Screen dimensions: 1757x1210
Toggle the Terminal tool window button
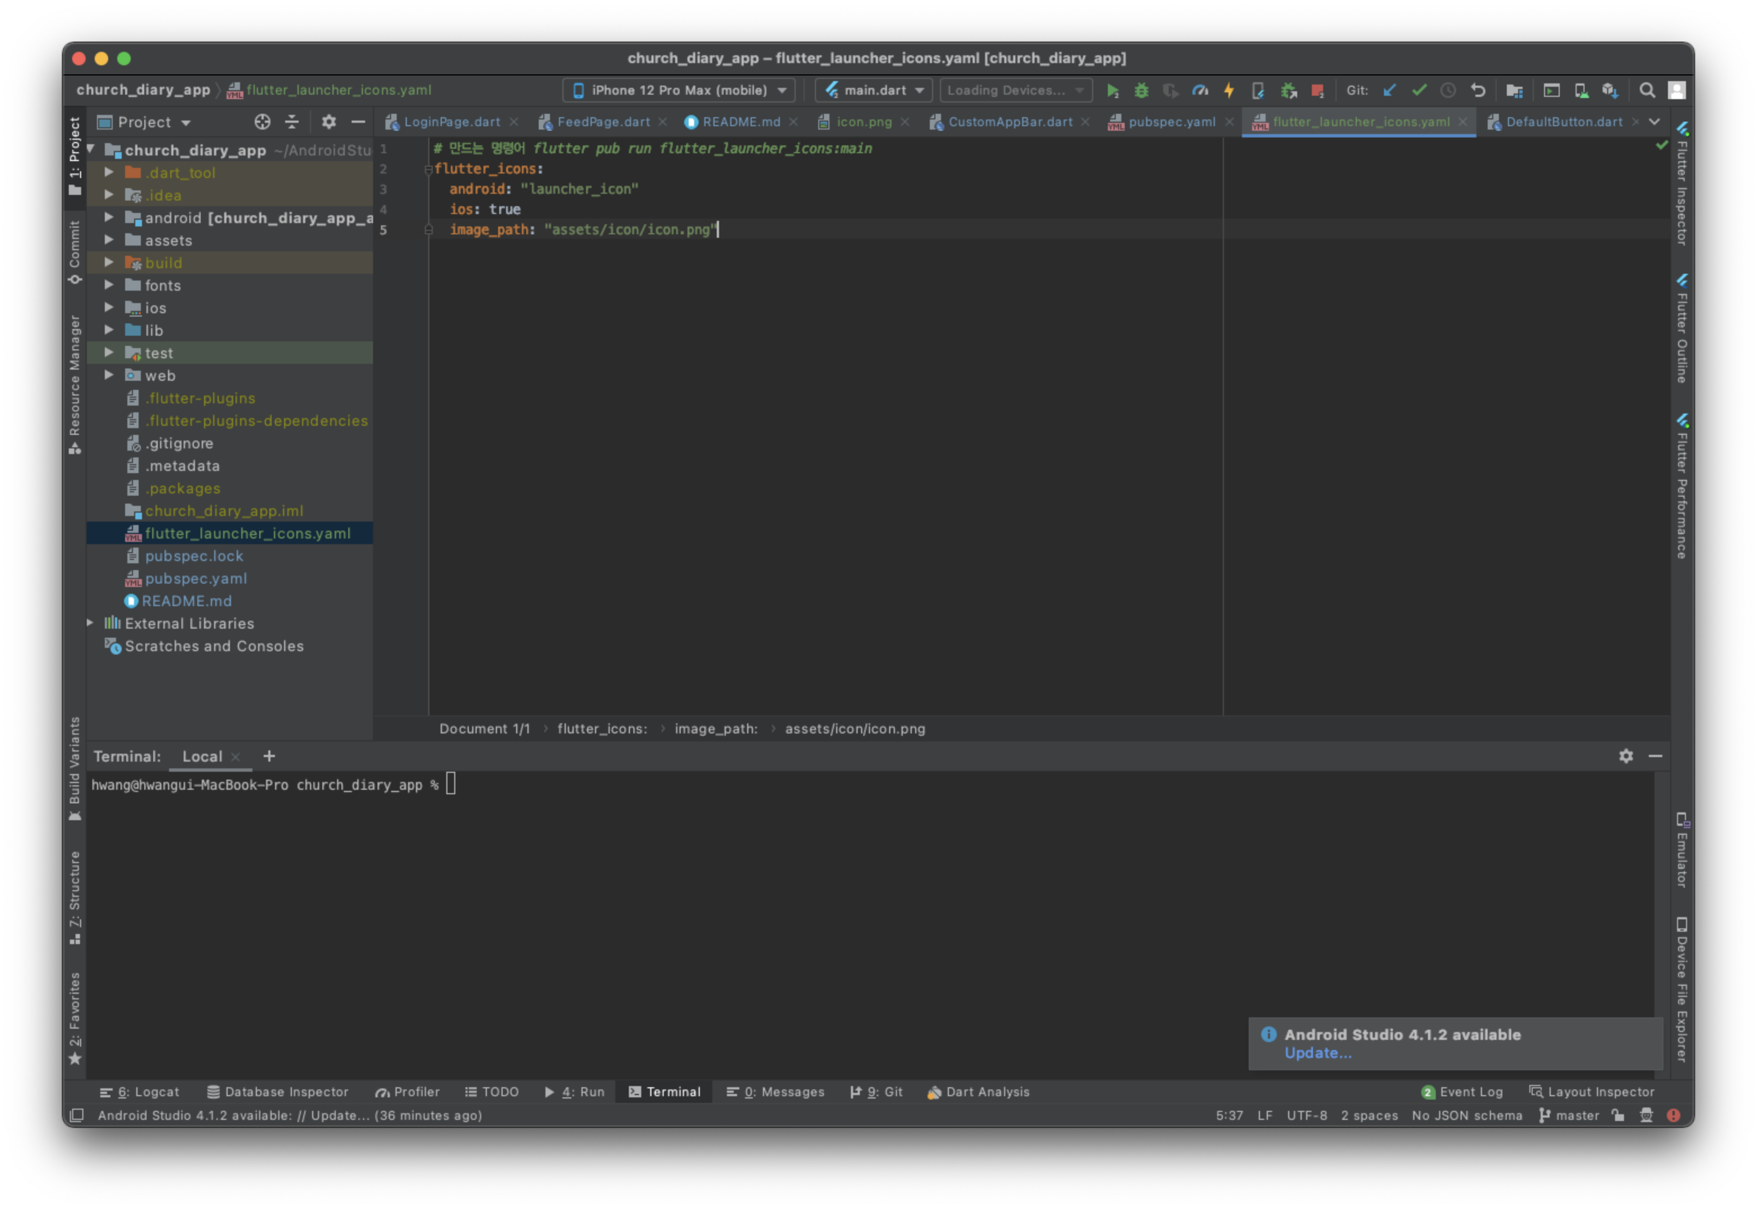664,1092
